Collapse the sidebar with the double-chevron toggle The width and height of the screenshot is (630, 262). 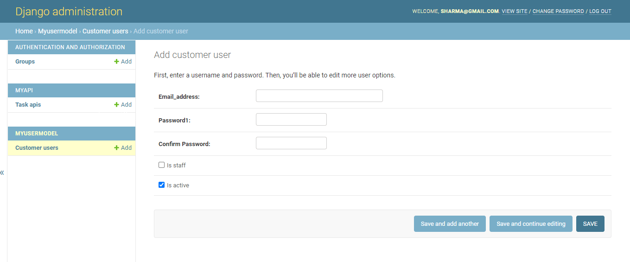2,173
